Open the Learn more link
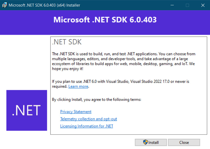 (78, 86)
